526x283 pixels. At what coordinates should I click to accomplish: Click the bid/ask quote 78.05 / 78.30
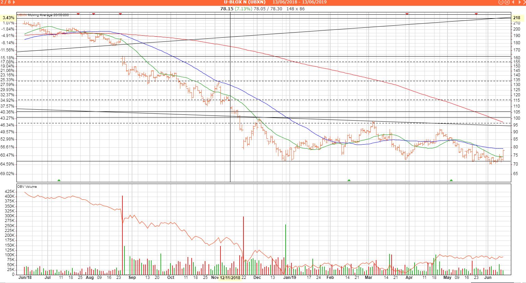tap(267, 9)
